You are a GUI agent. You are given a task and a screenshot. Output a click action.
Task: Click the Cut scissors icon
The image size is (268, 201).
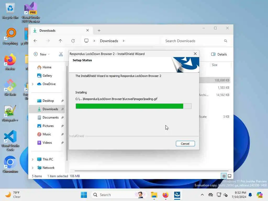pyautogui.click(x=61, y=54)
